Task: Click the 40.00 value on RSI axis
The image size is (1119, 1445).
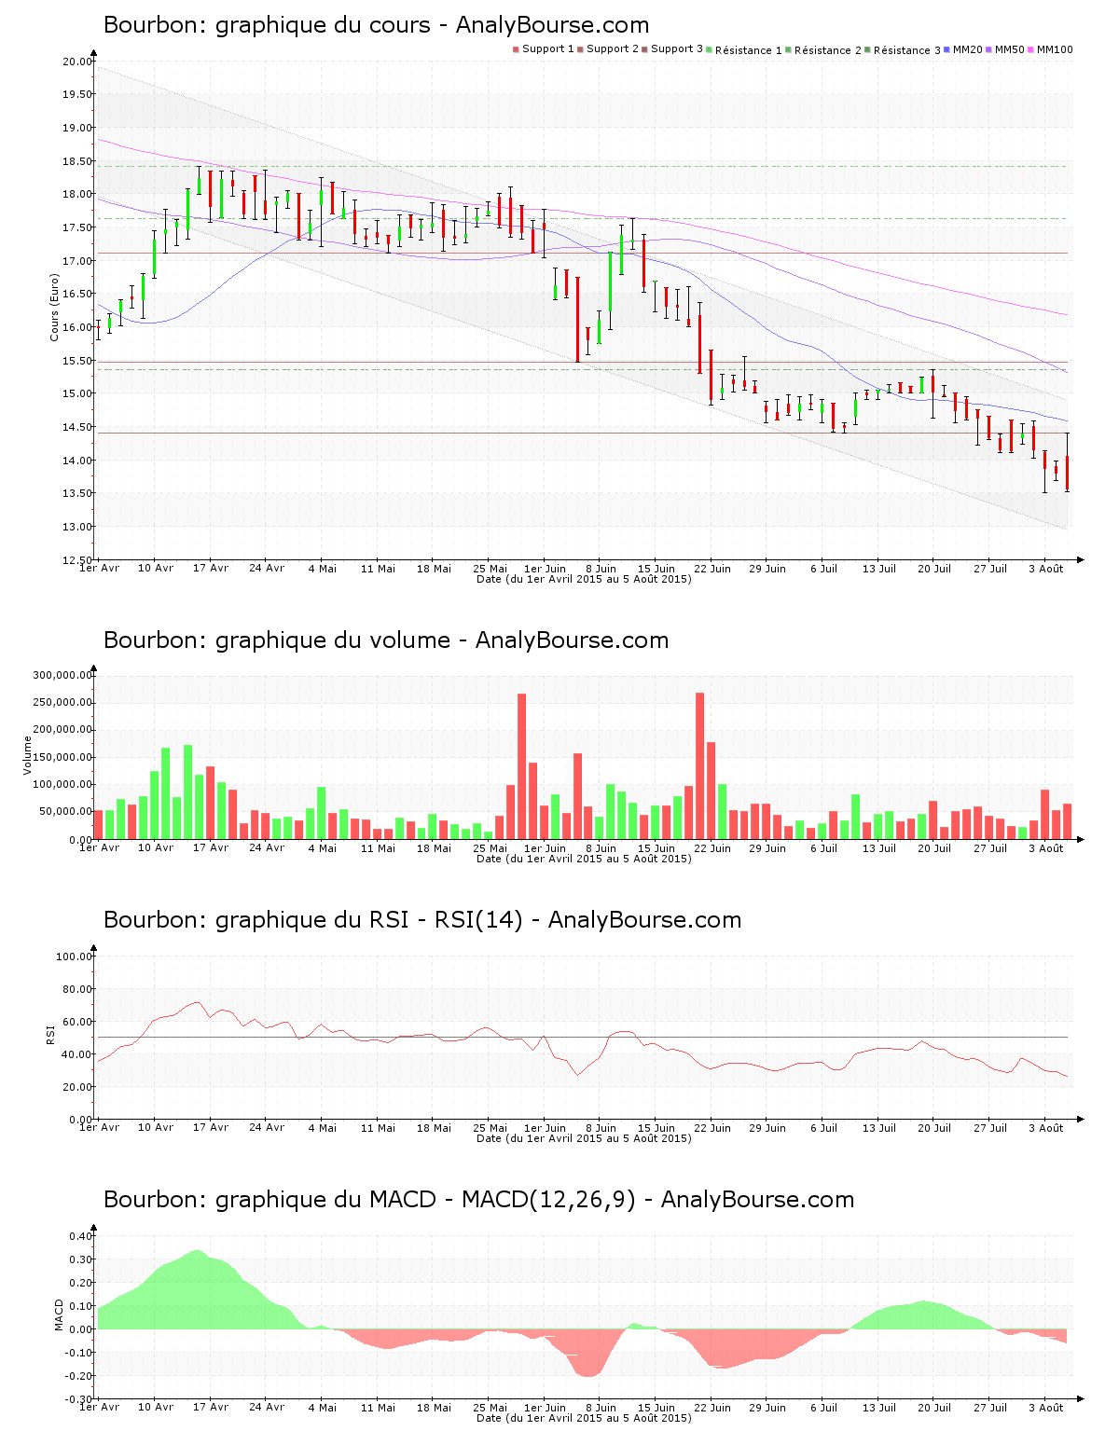Action: (x=77, y=1054)
